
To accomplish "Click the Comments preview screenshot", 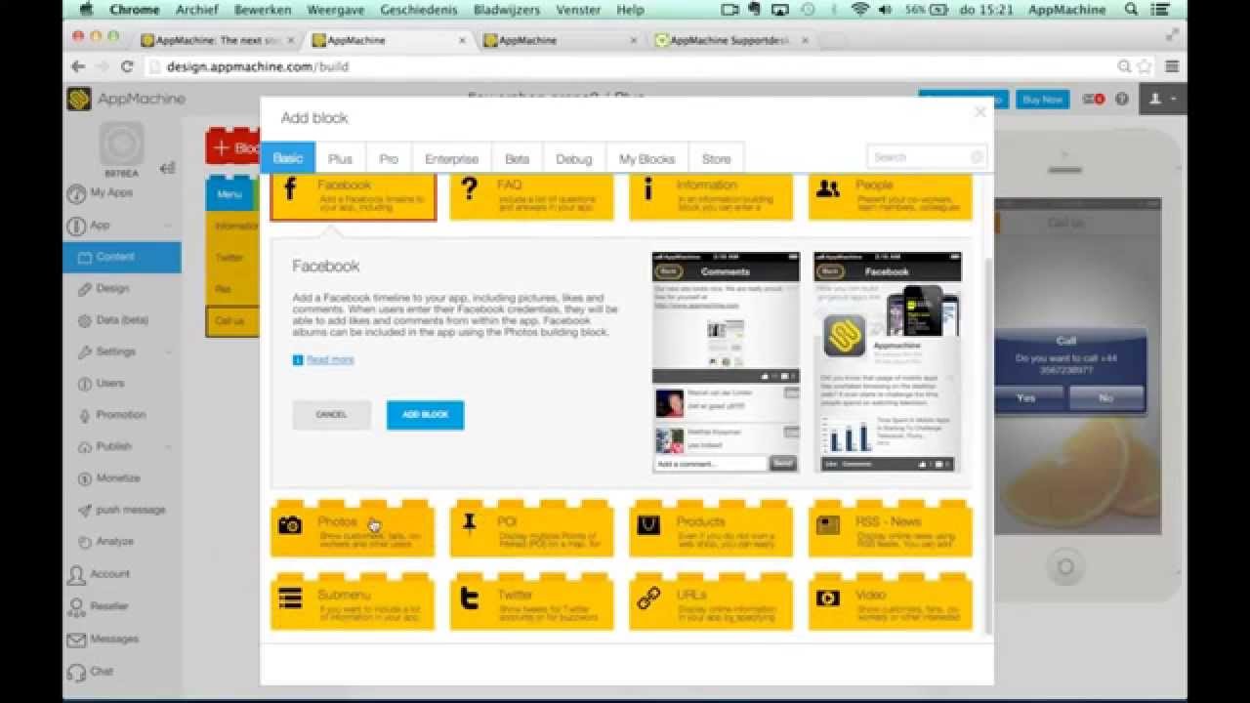I will point(726,362).
